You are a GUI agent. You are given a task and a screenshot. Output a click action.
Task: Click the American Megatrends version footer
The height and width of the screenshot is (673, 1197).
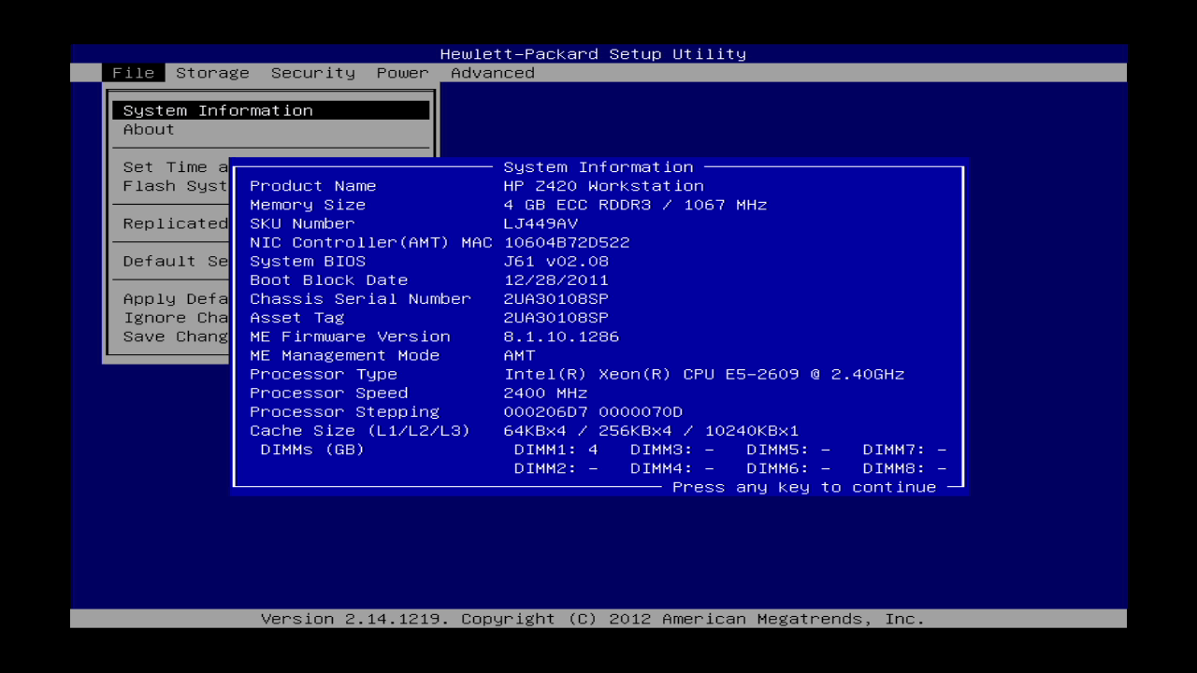[x=593, y=619]
